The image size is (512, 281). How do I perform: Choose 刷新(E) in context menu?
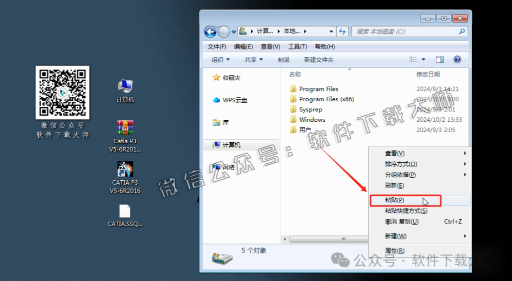pos(420,186)
